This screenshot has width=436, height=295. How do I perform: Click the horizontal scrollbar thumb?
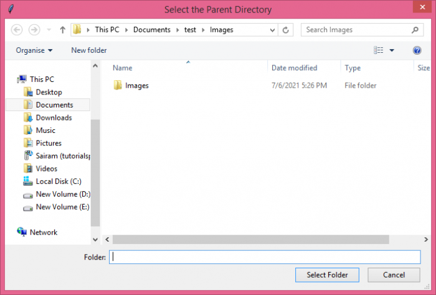[250, 240]
